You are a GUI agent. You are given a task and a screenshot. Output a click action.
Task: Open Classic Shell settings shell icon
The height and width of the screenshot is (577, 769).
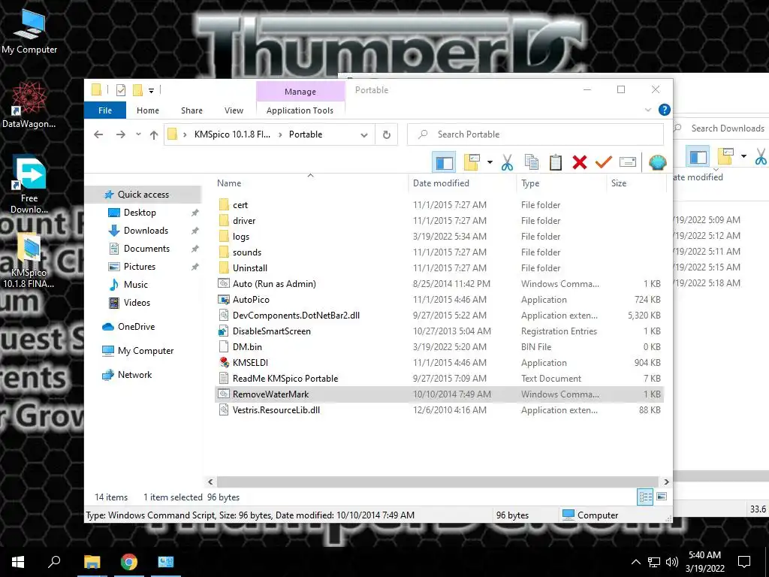(657, 162)
